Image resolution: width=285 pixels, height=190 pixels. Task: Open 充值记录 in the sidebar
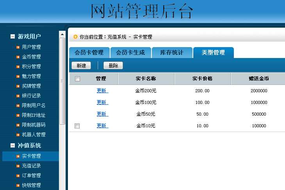pos(32,166)
